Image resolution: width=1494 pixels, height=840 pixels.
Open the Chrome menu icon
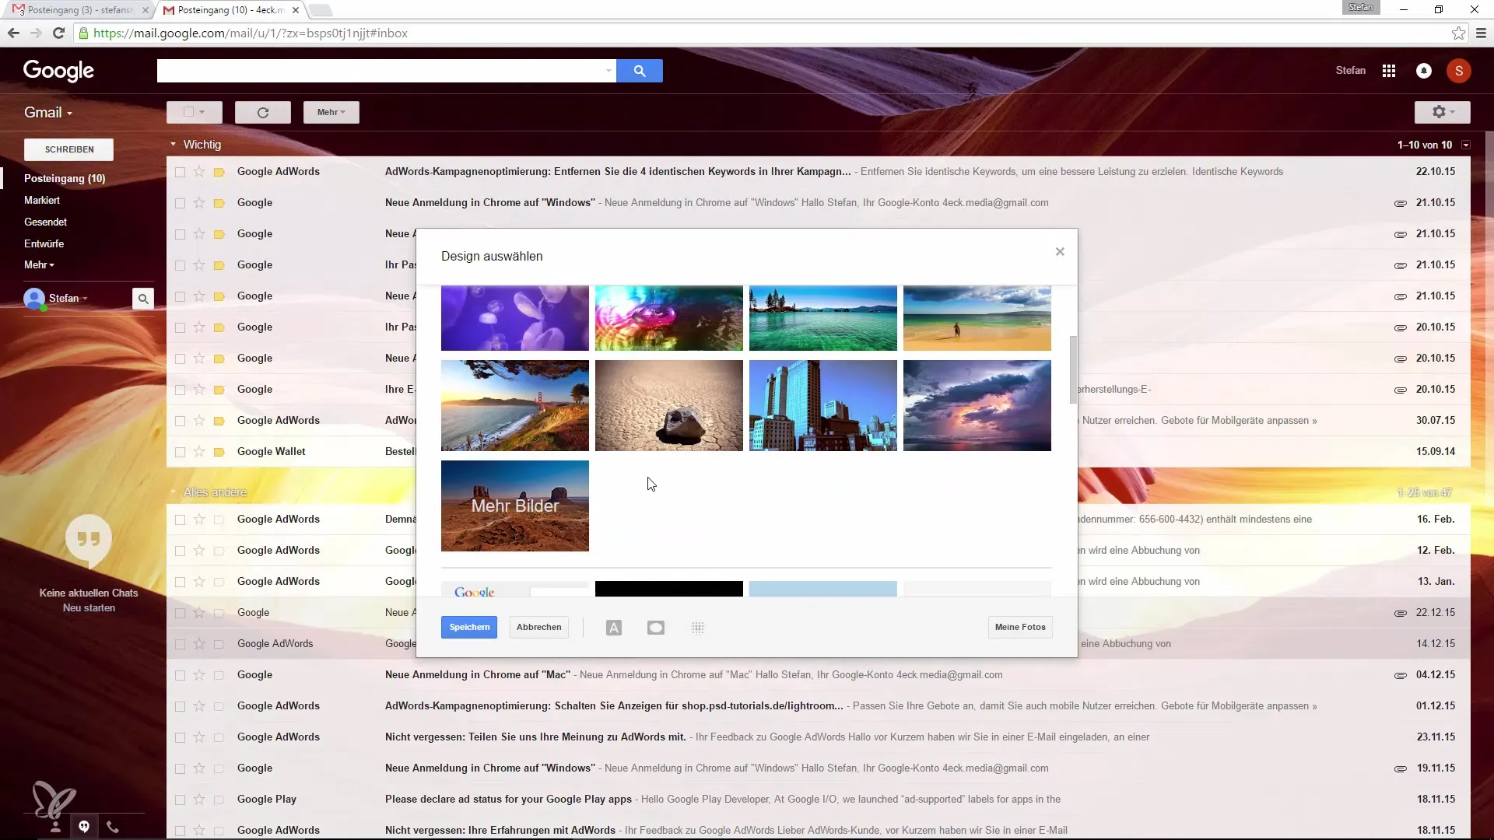pyautogui.click(x=1481, y=33)
